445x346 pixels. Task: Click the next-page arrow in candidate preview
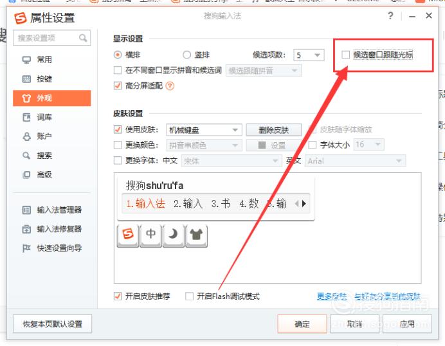(304, 203)
